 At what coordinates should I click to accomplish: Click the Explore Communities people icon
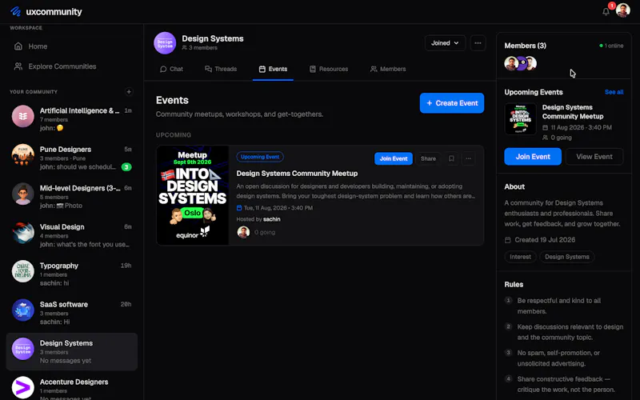18,66
